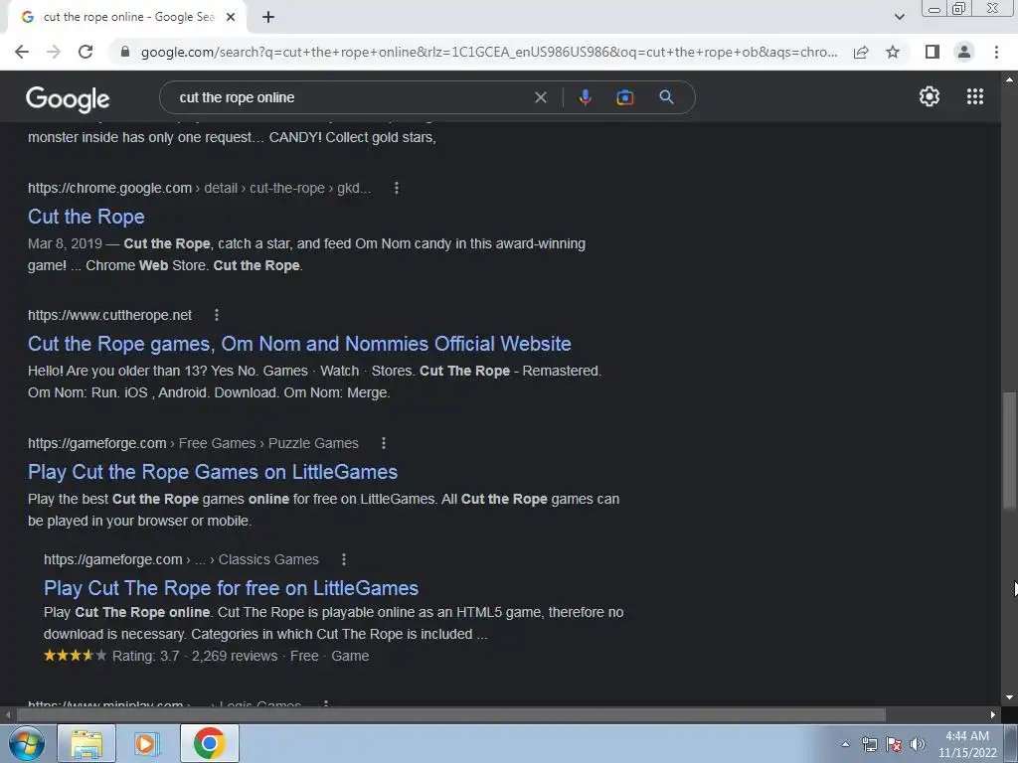
Task: Open 'Cut the Rope games, Om Nom and Nommies Official Website'
Action: [x=299, y=344]
